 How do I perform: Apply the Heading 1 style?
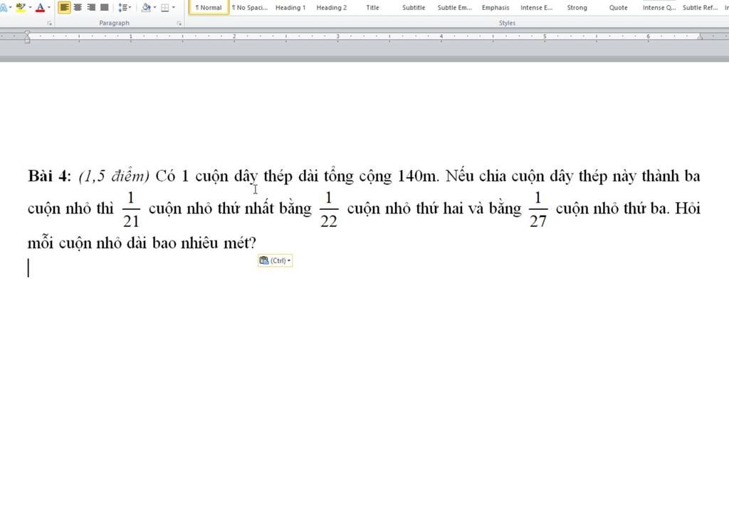click(290, 7)
